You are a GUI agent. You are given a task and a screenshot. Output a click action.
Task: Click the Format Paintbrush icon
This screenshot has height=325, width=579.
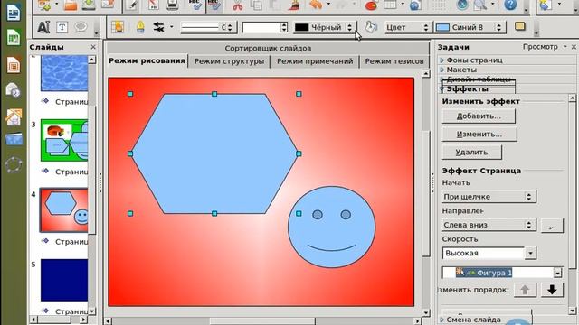click(293, 5)
